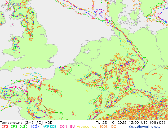Click the ICON-EU legend label

click(67, 127)
